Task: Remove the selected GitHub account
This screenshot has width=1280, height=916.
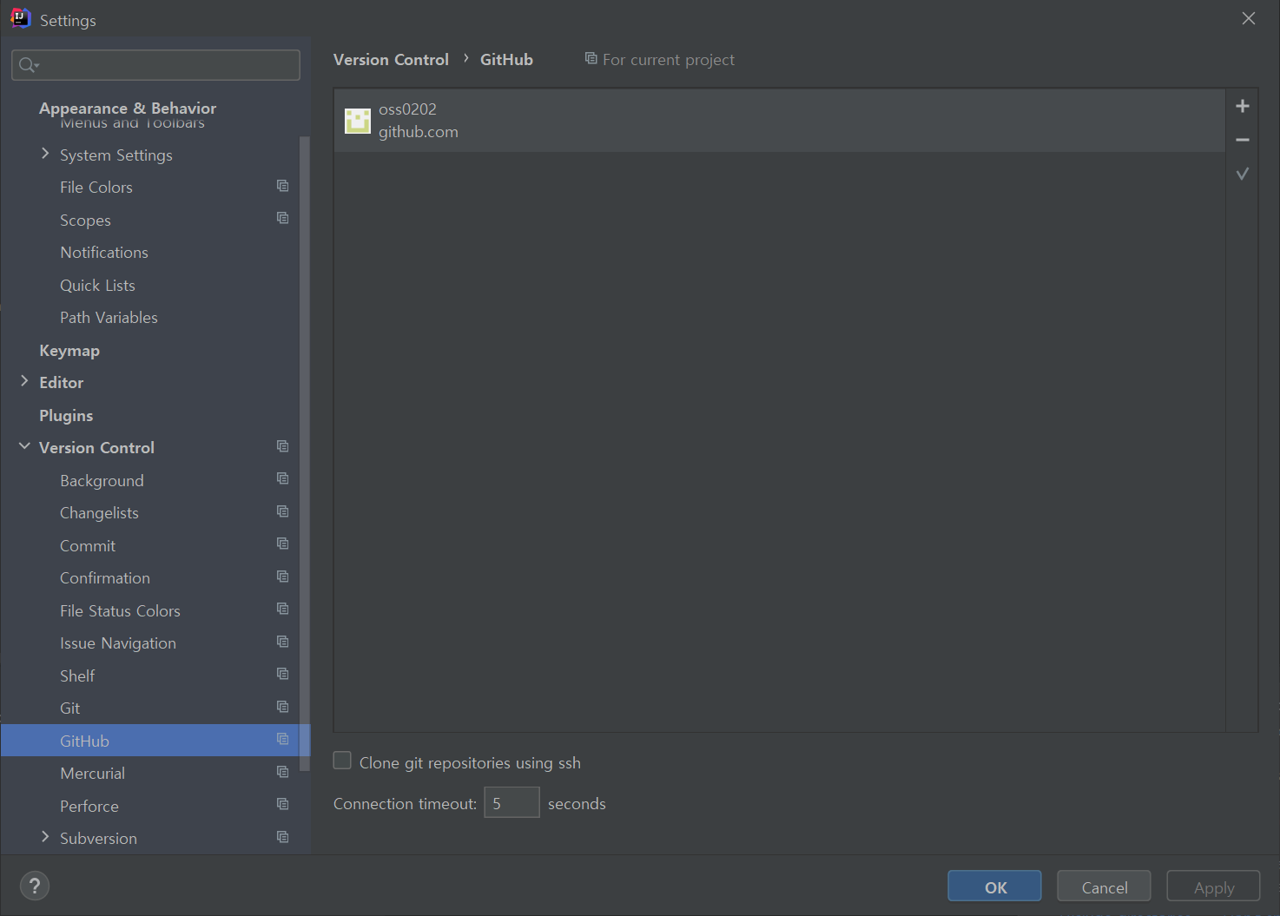Action: (1243, 140)
